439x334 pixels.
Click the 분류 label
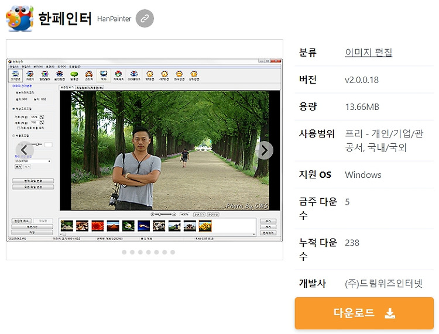(308, 52)
